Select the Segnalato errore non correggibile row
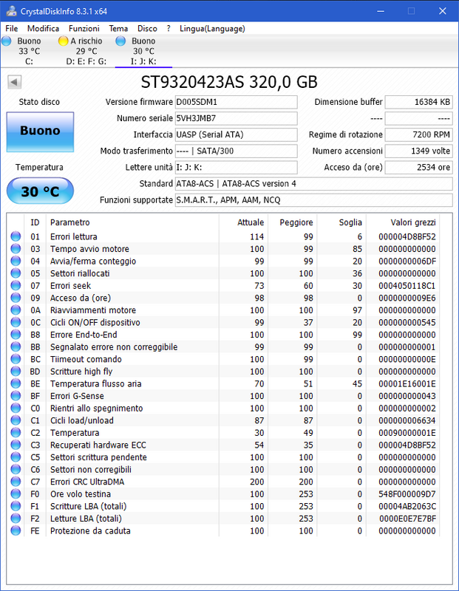 [x=223, y=346]
